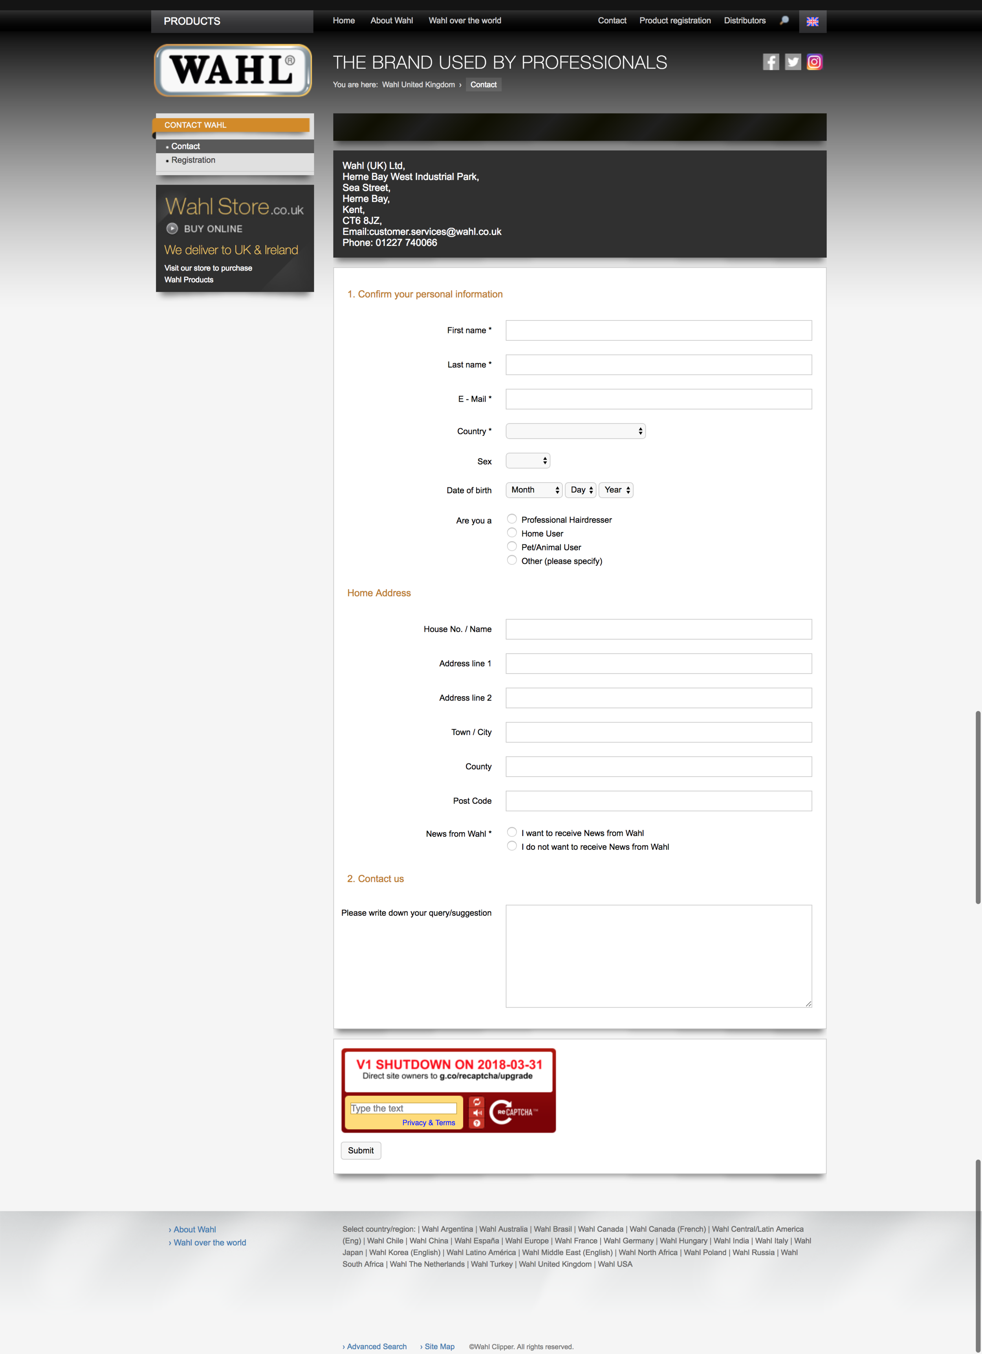Image resolution: width=982 pixels, height=1354 pixels.
Task: Click the Address line 2 field
Action: (659, 698)
